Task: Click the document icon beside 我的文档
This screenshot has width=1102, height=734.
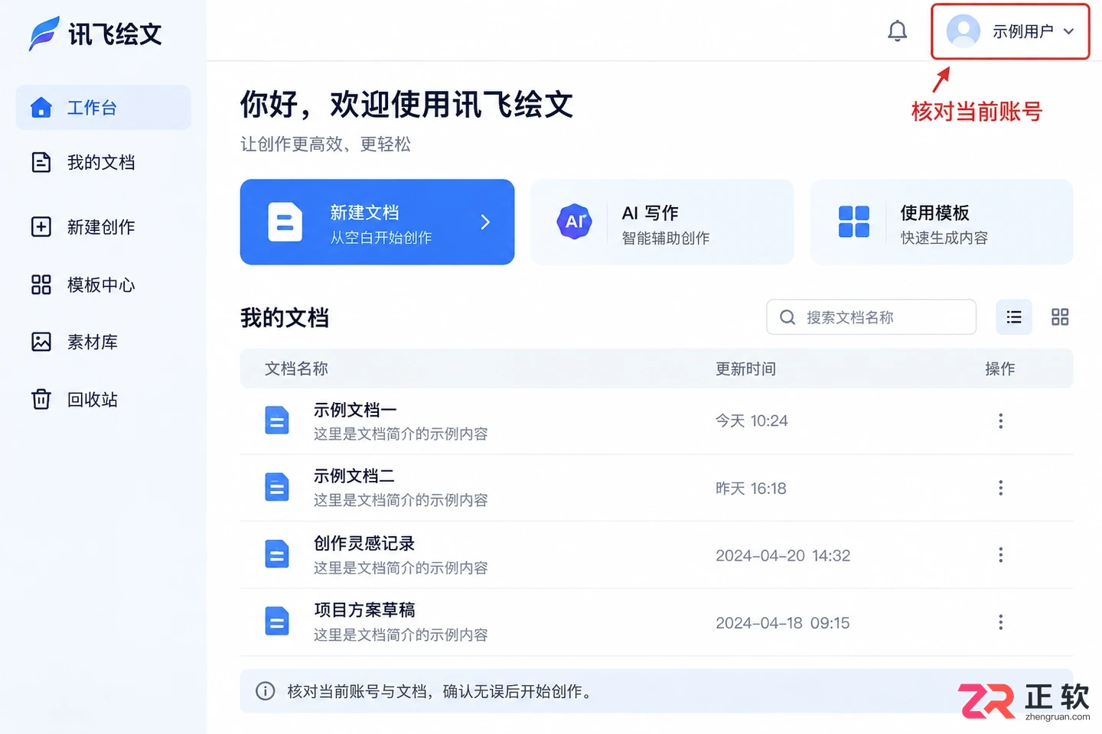Action: 41,163
